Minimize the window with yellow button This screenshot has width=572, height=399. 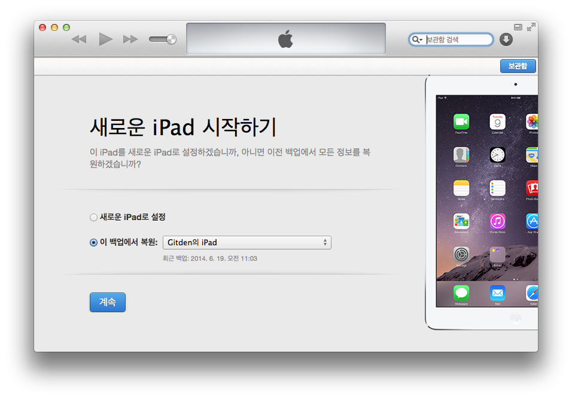tap(54, 28)
